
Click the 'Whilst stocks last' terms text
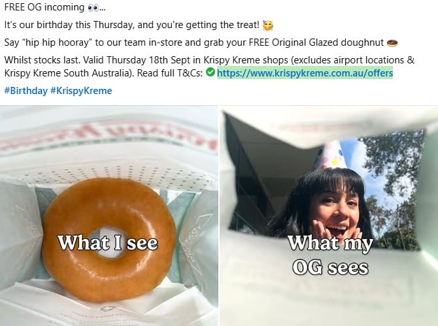click(x=209, y=67)
